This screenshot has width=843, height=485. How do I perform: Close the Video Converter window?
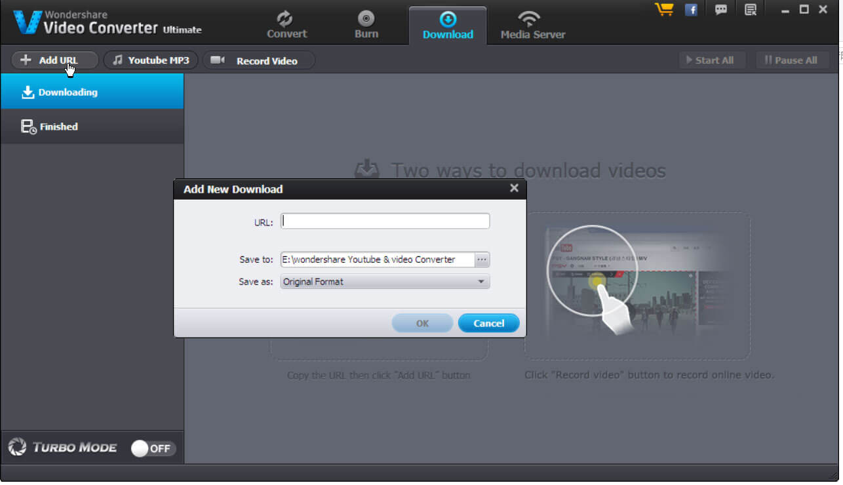click(823, 9)
